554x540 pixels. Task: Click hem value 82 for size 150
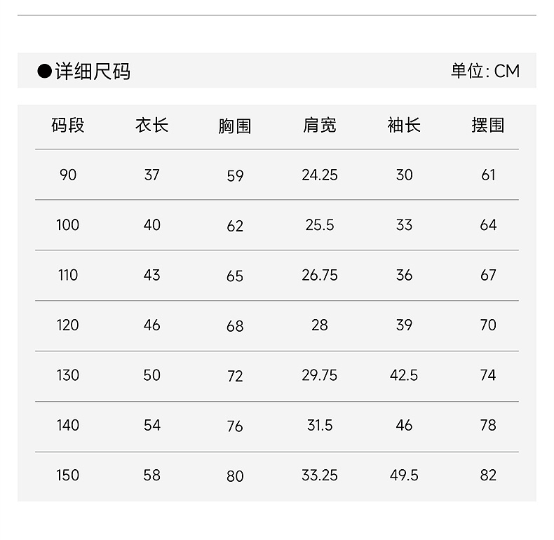pyautogui.click(x=488, y=475)
